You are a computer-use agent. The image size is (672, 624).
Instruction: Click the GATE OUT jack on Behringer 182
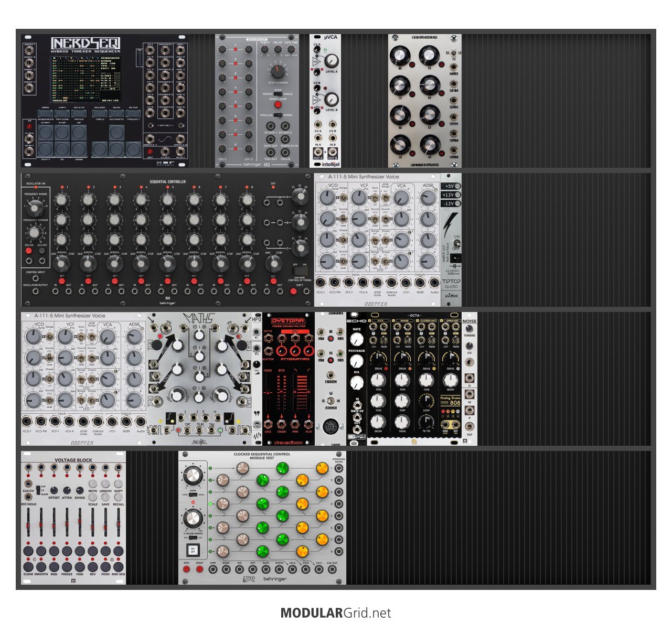pyautogui.click(x=271, y=139)
